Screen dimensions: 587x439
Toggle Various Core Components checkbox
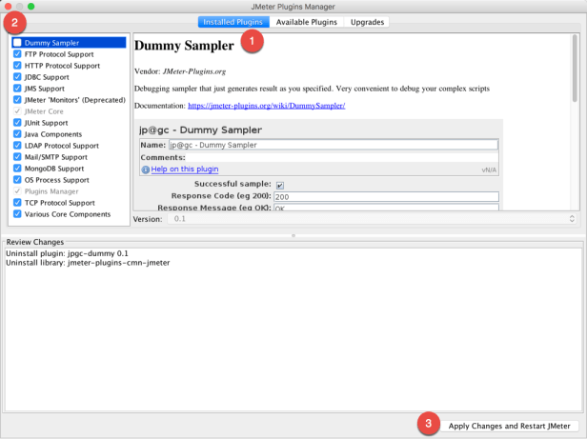pos(17,214)
